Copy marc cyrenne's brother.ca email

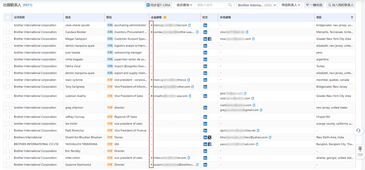(189, 80)
